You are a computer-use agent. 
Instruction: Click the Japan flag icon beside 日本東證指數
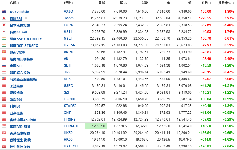click(4, 25)
